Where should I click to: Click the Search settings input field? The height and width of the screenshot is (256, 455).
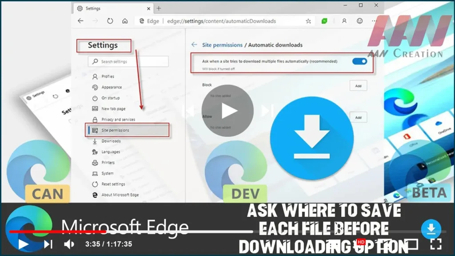point(129,61)
